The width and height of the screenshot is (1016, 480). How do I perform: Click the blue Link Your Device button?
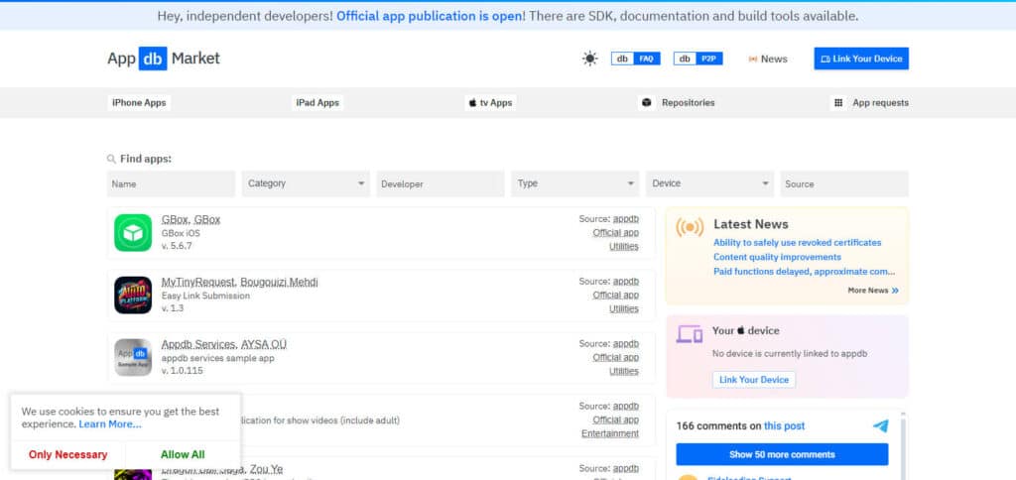861,59
